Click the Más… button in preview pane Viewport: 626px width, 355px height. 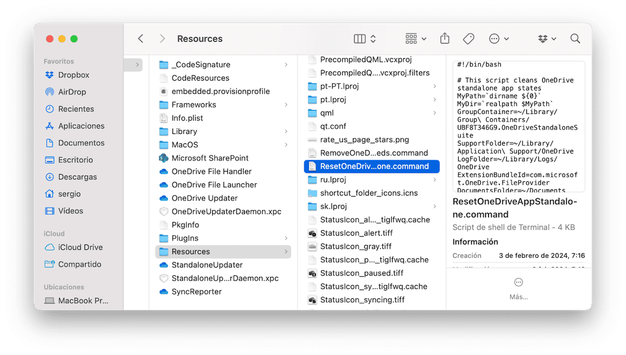pos(518,289)
